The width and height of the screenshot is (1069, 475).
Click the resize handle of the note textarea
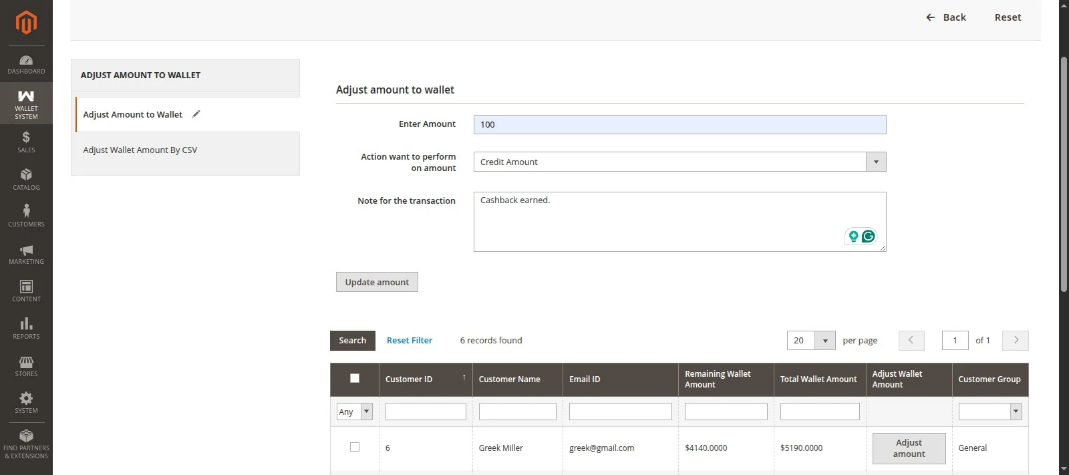pyautogui.click(x=882, y=248)
